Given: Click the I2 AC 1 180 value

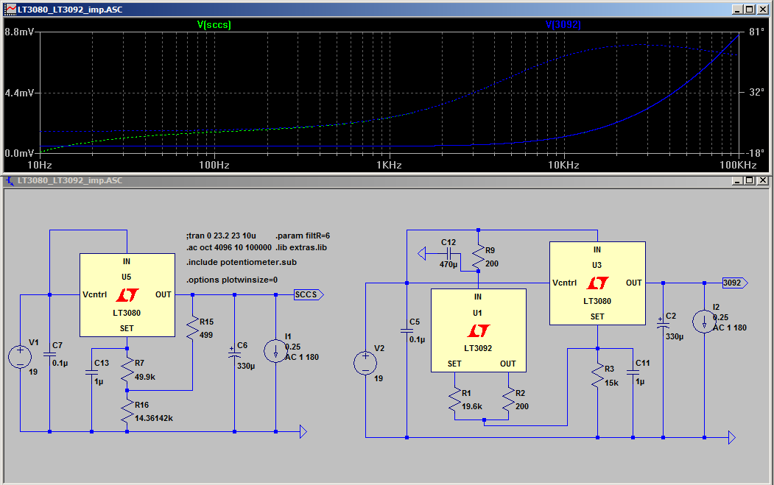Looking at the screenshot, I should coord(730,328).
